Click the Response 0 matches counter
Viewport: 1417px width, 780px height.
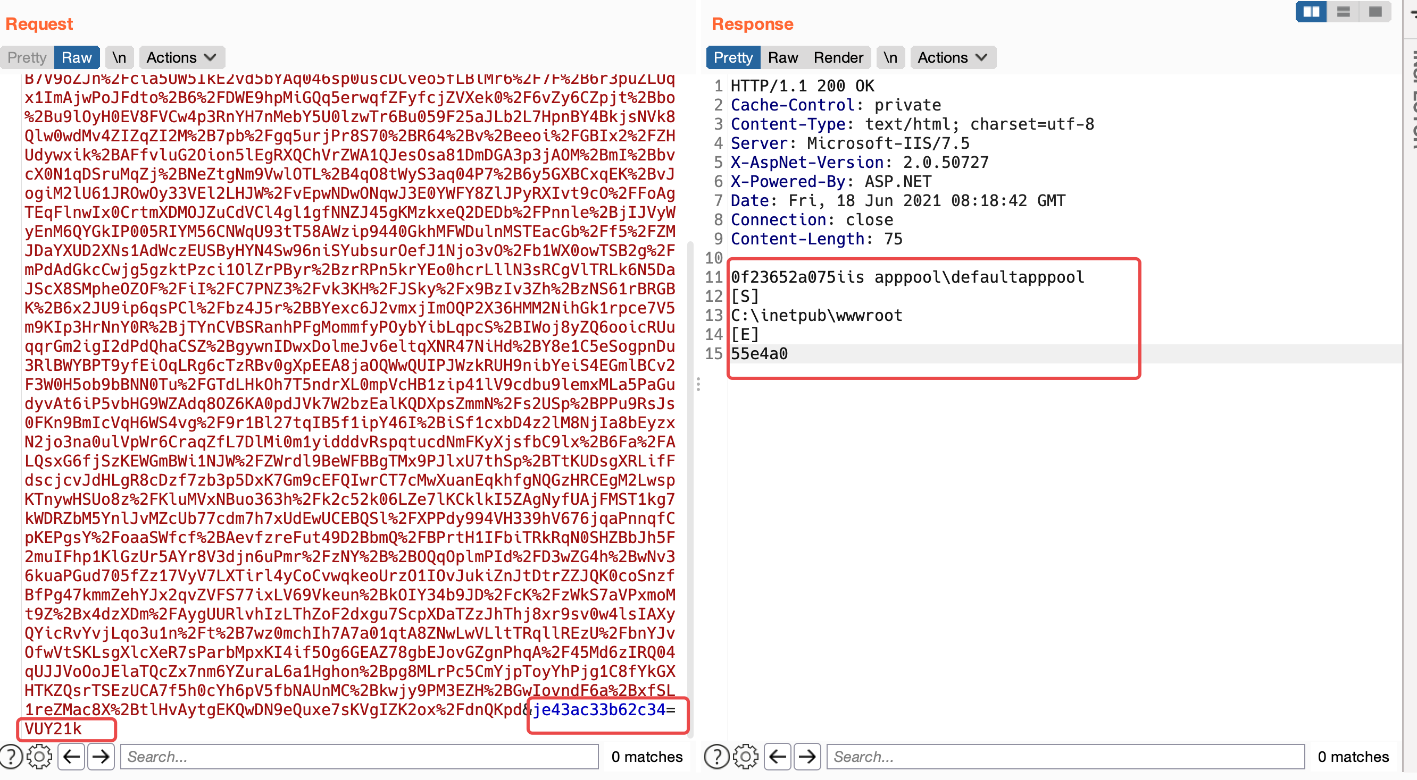[1353, 757]
